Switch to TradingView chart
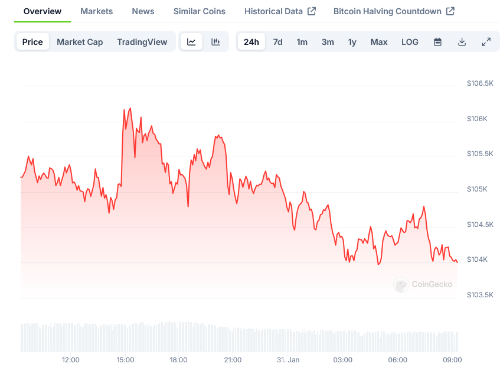Viewport: 500px width, 370px height. pyautogui.click(x=142, y=42)
